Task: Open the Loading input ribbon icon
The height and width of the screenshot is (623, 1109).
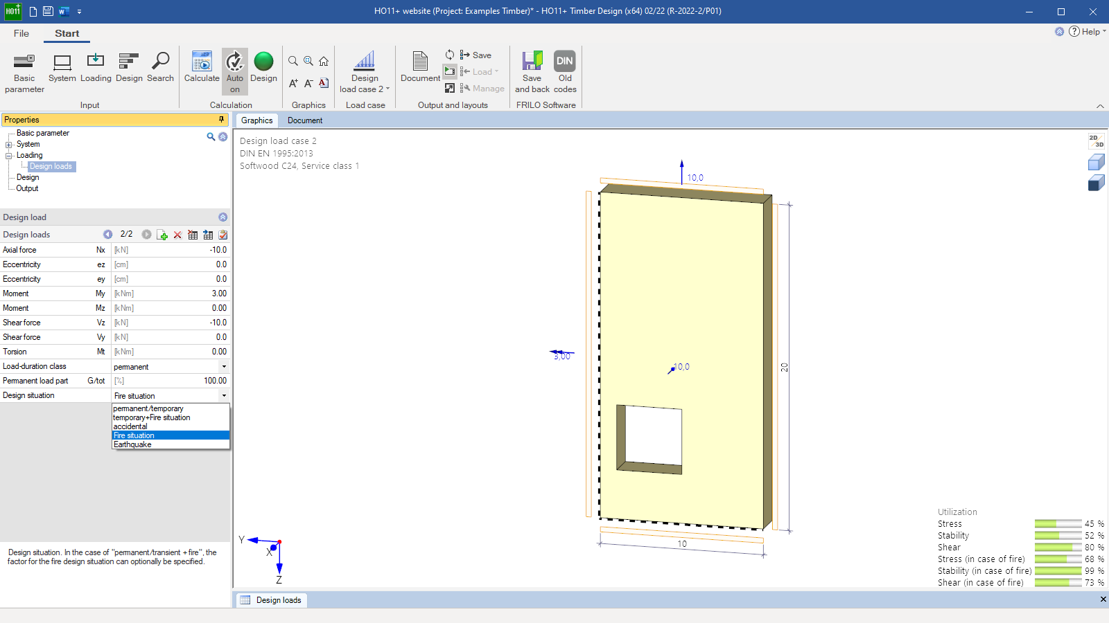Action: pos(96,68)
